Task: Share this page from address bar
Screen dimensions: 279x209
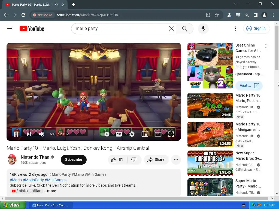Action: (208, 15)
